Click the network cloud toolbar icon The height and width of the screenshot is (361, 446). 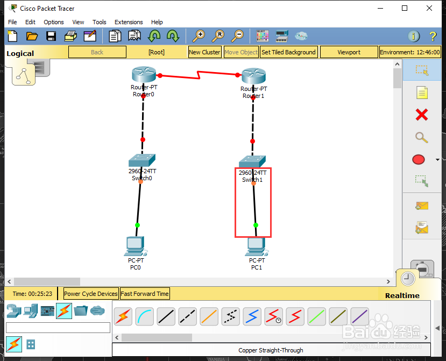[x=301, y=36]
